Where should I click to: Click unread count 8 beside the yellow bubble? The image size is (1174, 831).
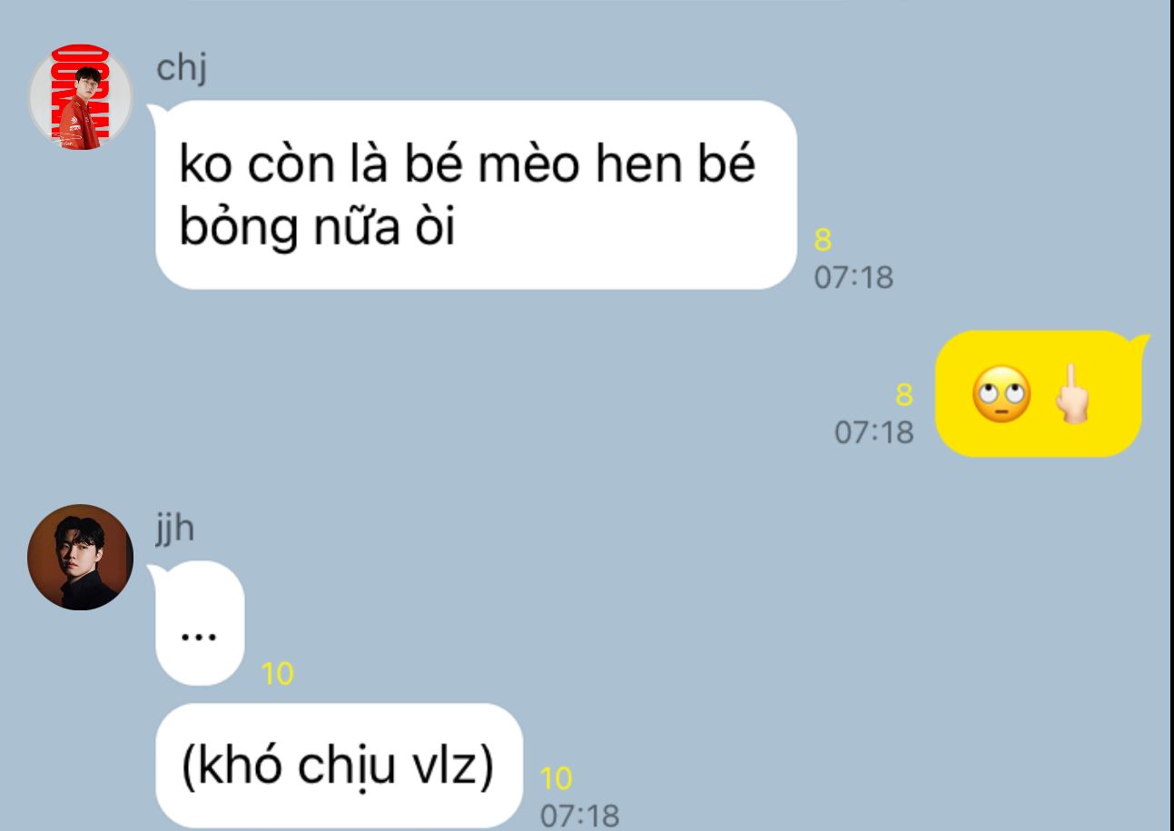pyautogui.click(x=903, y=396)
